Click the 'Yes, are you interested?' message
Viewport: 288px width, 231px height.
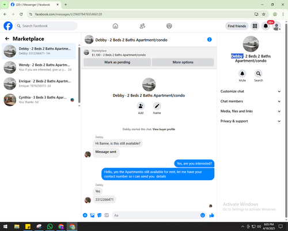[x=194, y=163]
